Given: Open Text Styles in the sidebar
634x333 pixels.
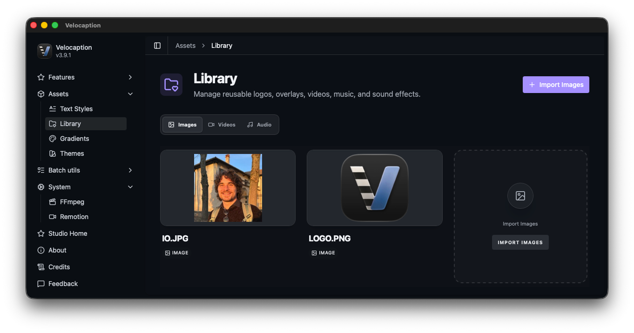Looking at the screenshot, I should [86, 109].
